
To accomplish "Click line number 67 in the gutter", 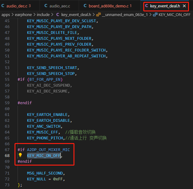I will [7, 150].
